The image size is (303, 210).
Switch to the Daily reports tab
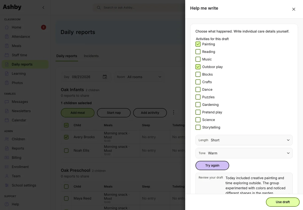pos(67,56)
